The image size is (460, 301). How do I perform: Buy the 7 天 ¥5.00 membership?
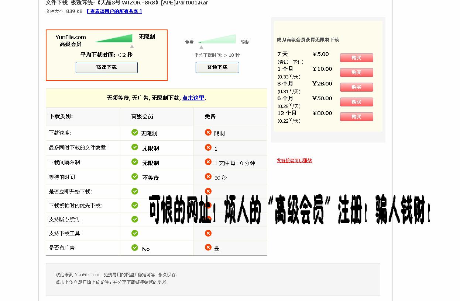click(x=357, y=58)
